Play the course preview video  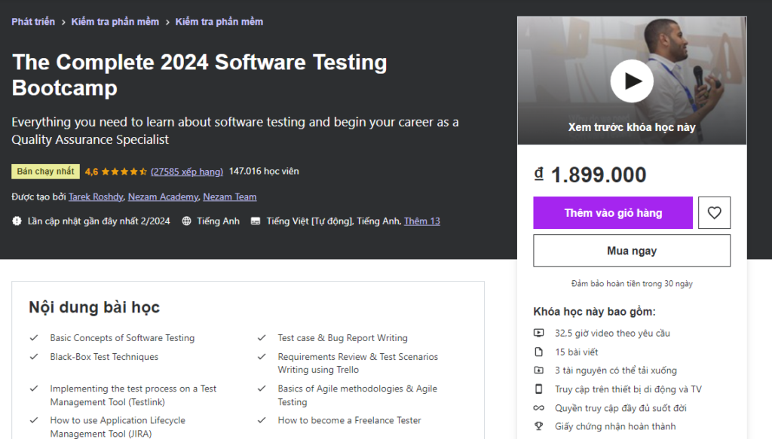[x=632, y=81]
